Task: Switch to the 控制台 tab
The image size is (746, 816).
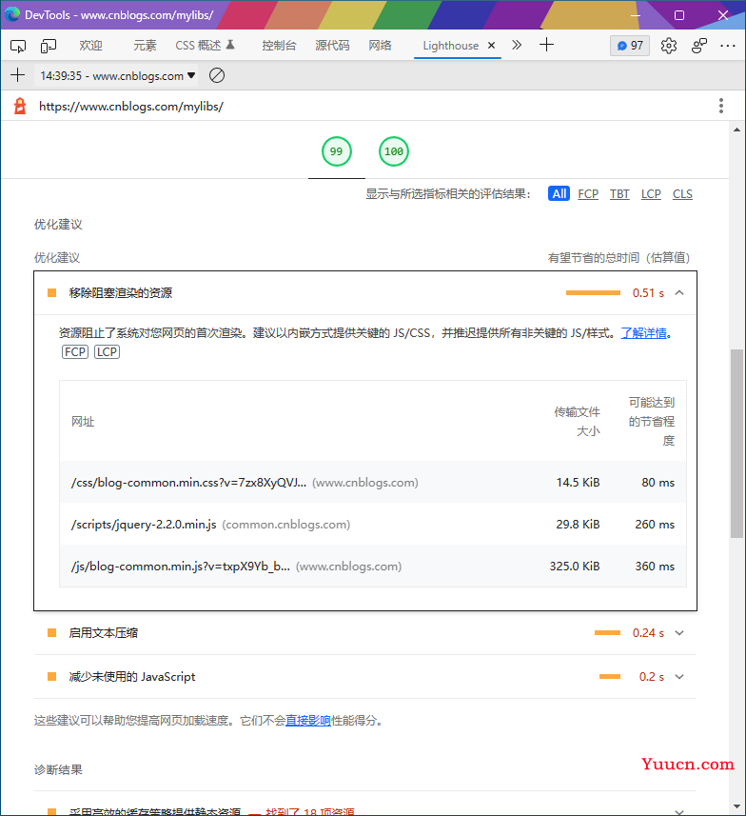Action: click(x=280, y=46)
